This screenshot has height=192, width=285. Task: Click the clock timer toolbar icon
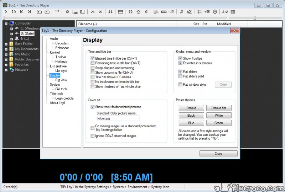coord(215,12)
